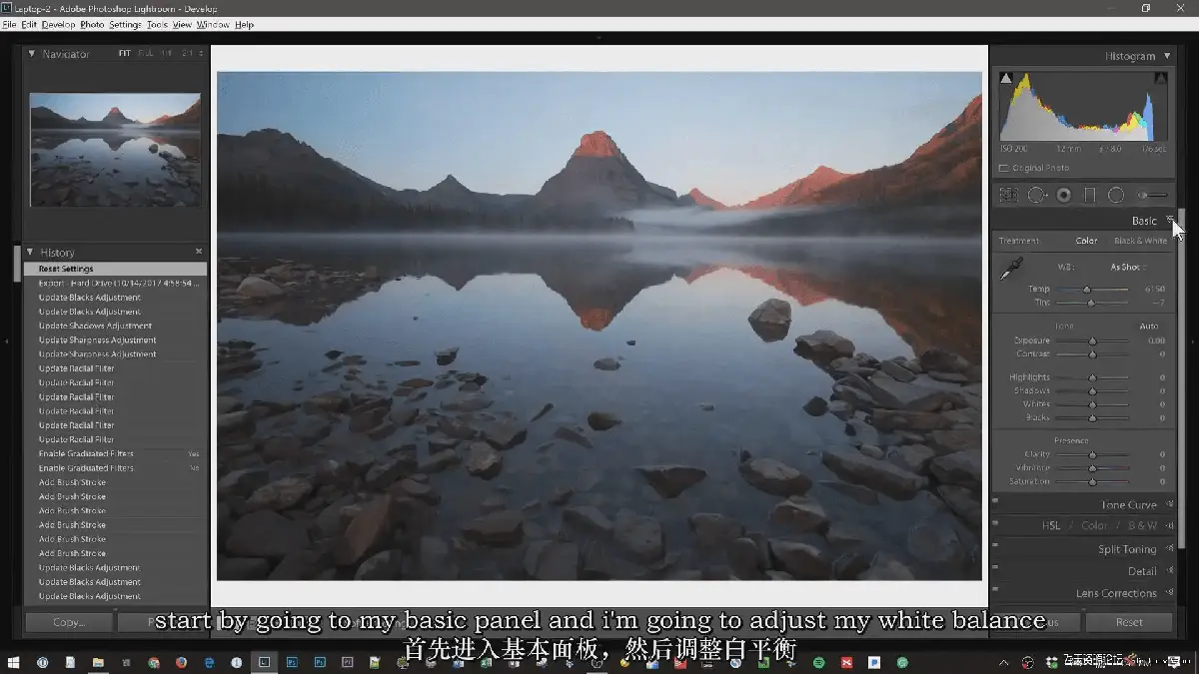Image resolution: width=1199 pixels, height=674 pixels.
Task: Open the Help menu
Action: click(x=244, y=24)
